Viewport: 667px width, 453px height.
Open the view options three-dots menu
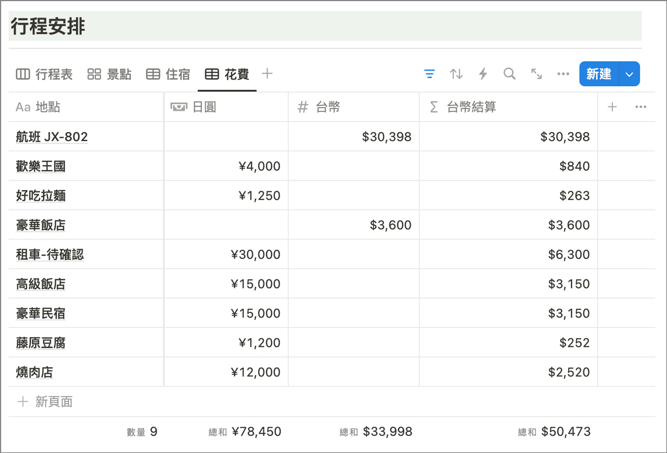(x=563, y=74)
